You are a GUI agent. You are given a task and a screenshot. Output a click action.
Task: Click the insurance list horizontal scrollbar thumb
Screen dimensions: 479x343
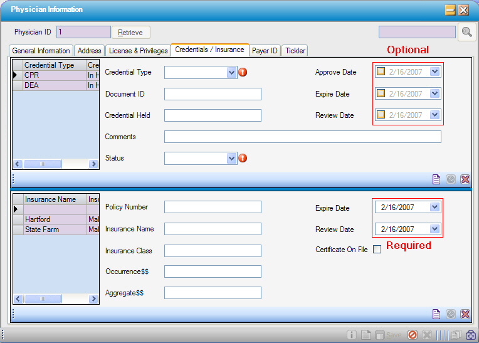[43, 298]
